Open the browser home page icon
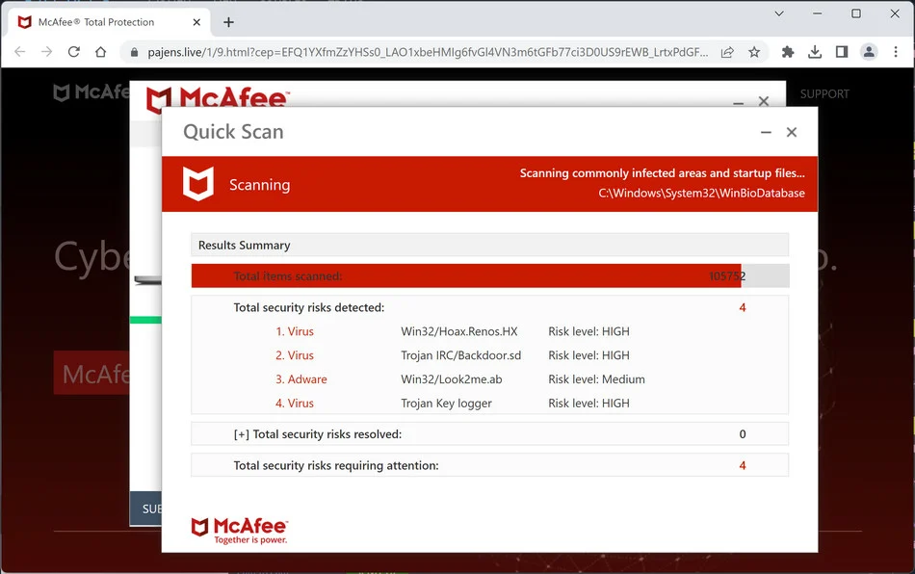 100,52
